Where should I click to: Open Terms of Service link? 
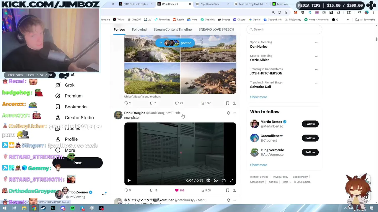tap(259, 177)
